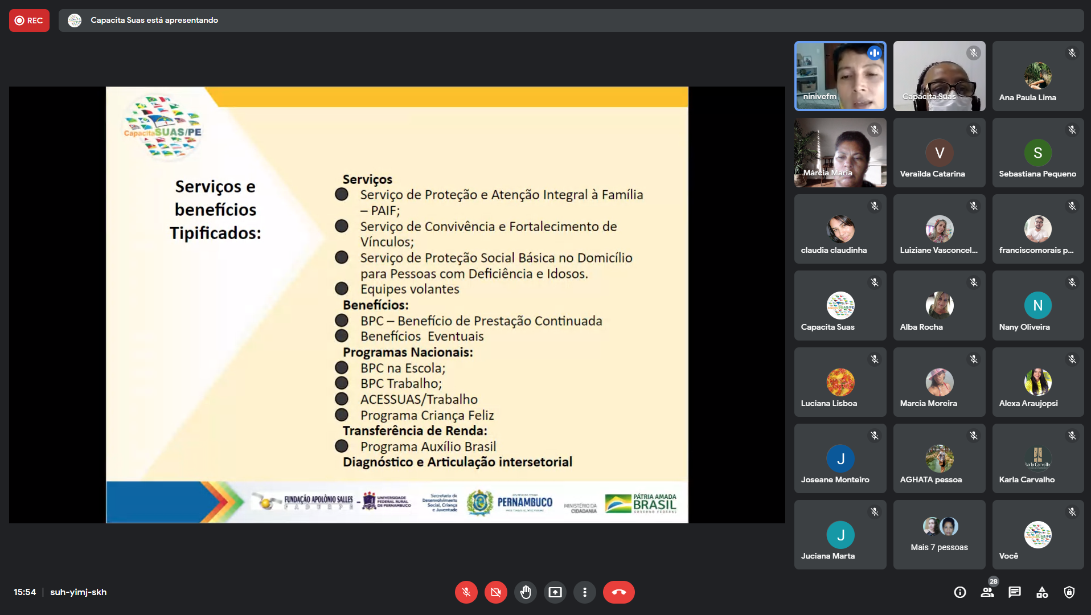The image size is (1091, 615).
Task: Select the ninivefm video tile
Action: [x=840, y=76]
